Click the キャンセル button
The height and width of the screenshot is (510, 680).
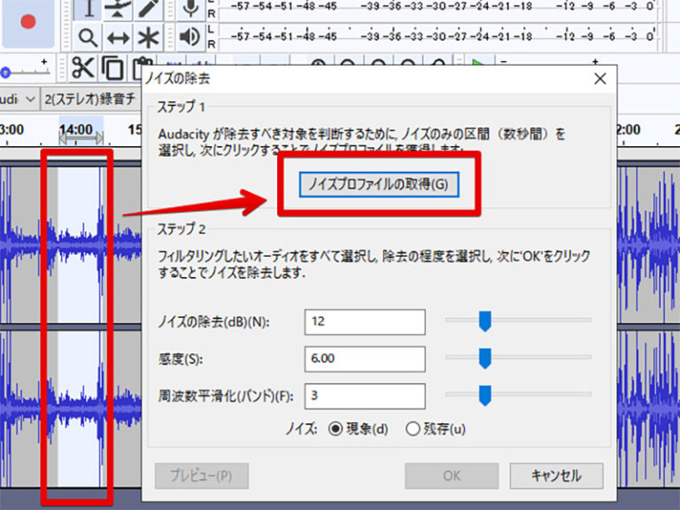tap(556, 475)
